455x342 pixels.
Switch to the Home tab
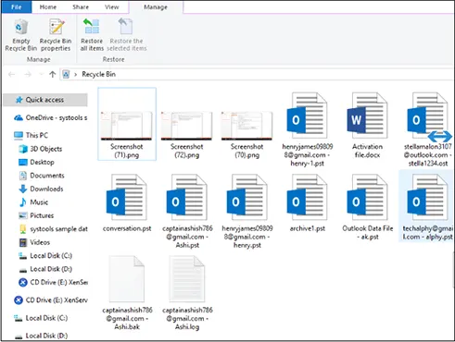click(48, 6)
